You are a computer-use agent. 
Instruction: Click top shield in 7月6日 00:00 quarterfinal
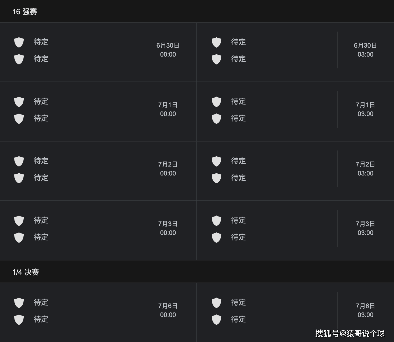(x=19, y=303)
